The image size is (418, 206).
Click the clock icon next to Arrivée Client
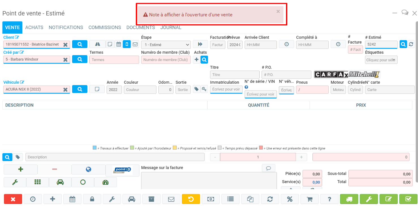[x=286, y=44]
